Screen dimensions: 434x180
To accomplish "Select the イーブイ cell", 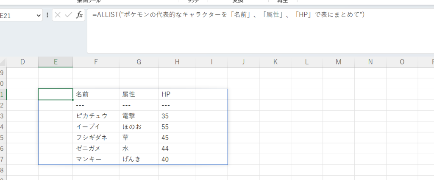I will pos(96,127).
